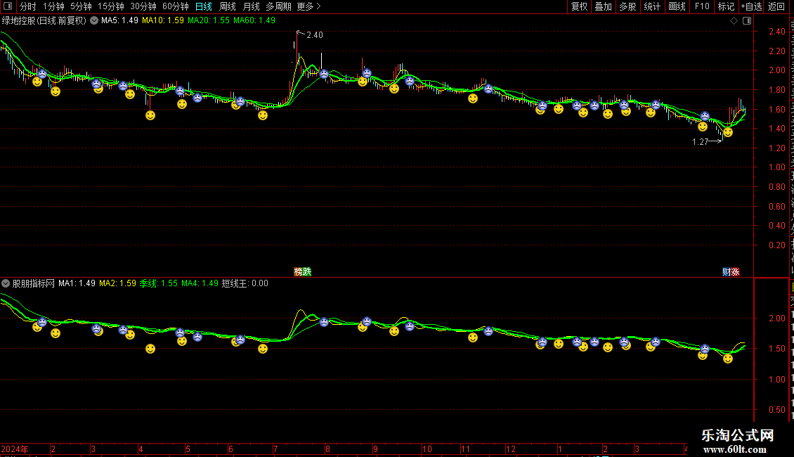The height and width of the screenshot is (457, 794).
Task: Toggle the right side panel icon
Action: 747,20
